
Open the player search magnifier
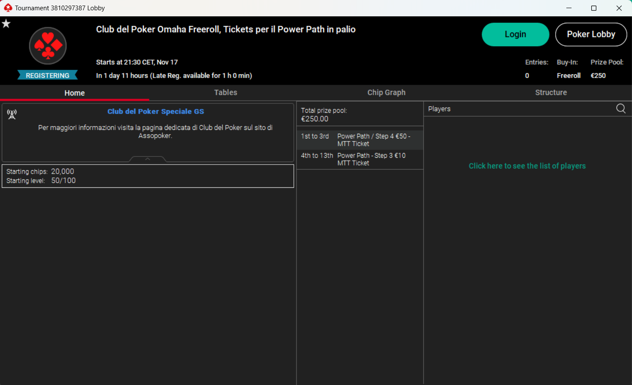point(620,108)
